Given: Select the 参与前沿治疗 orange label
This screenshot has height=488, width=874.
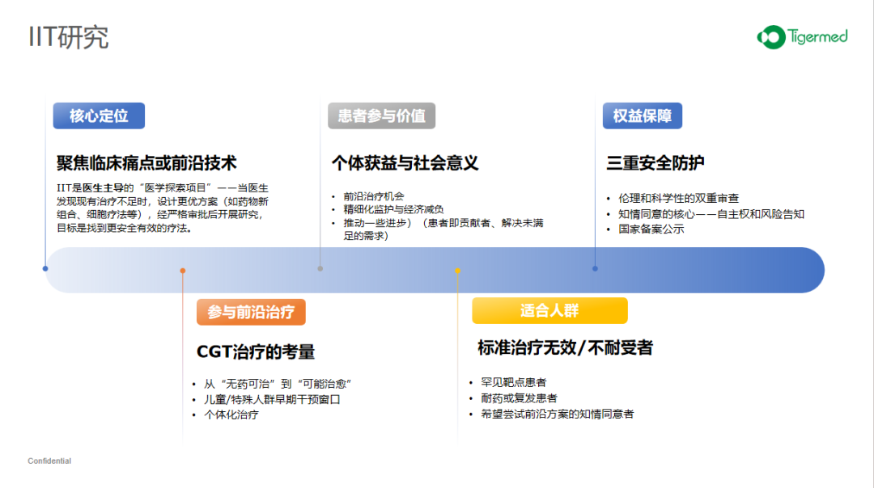Looking at the screenshot, I should [251, 312].
